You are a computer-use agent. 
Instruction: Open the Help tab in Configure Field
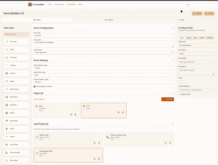[195, 38]
